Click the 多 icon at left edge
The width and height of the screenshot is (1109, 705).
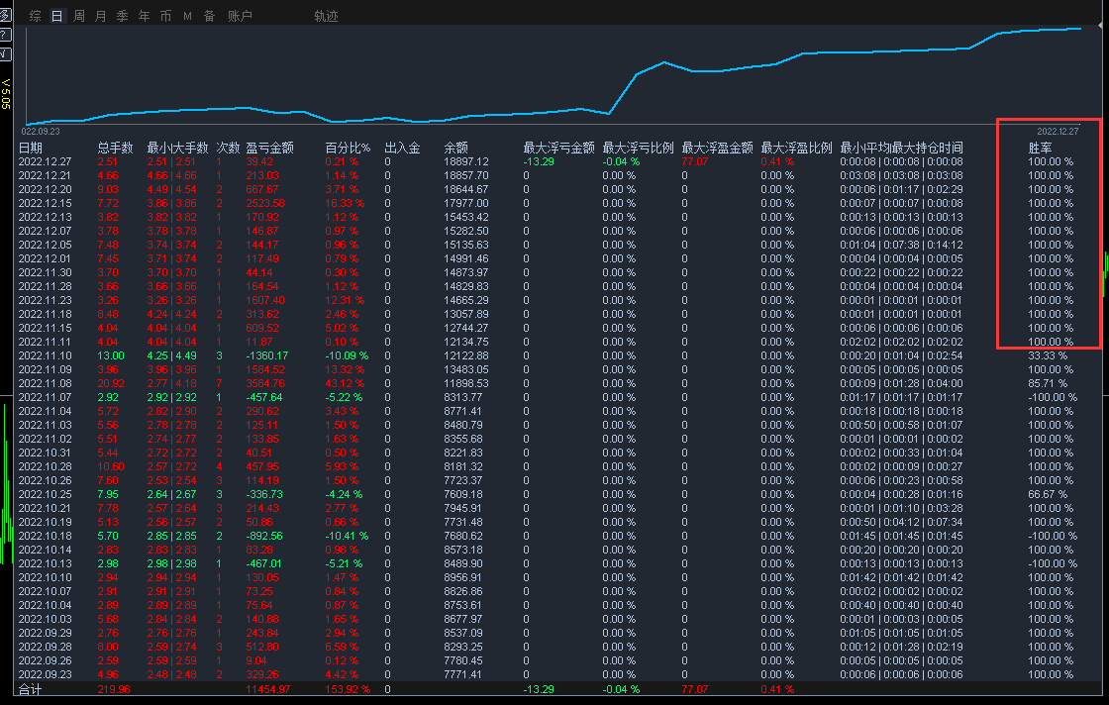coord(5,15)
